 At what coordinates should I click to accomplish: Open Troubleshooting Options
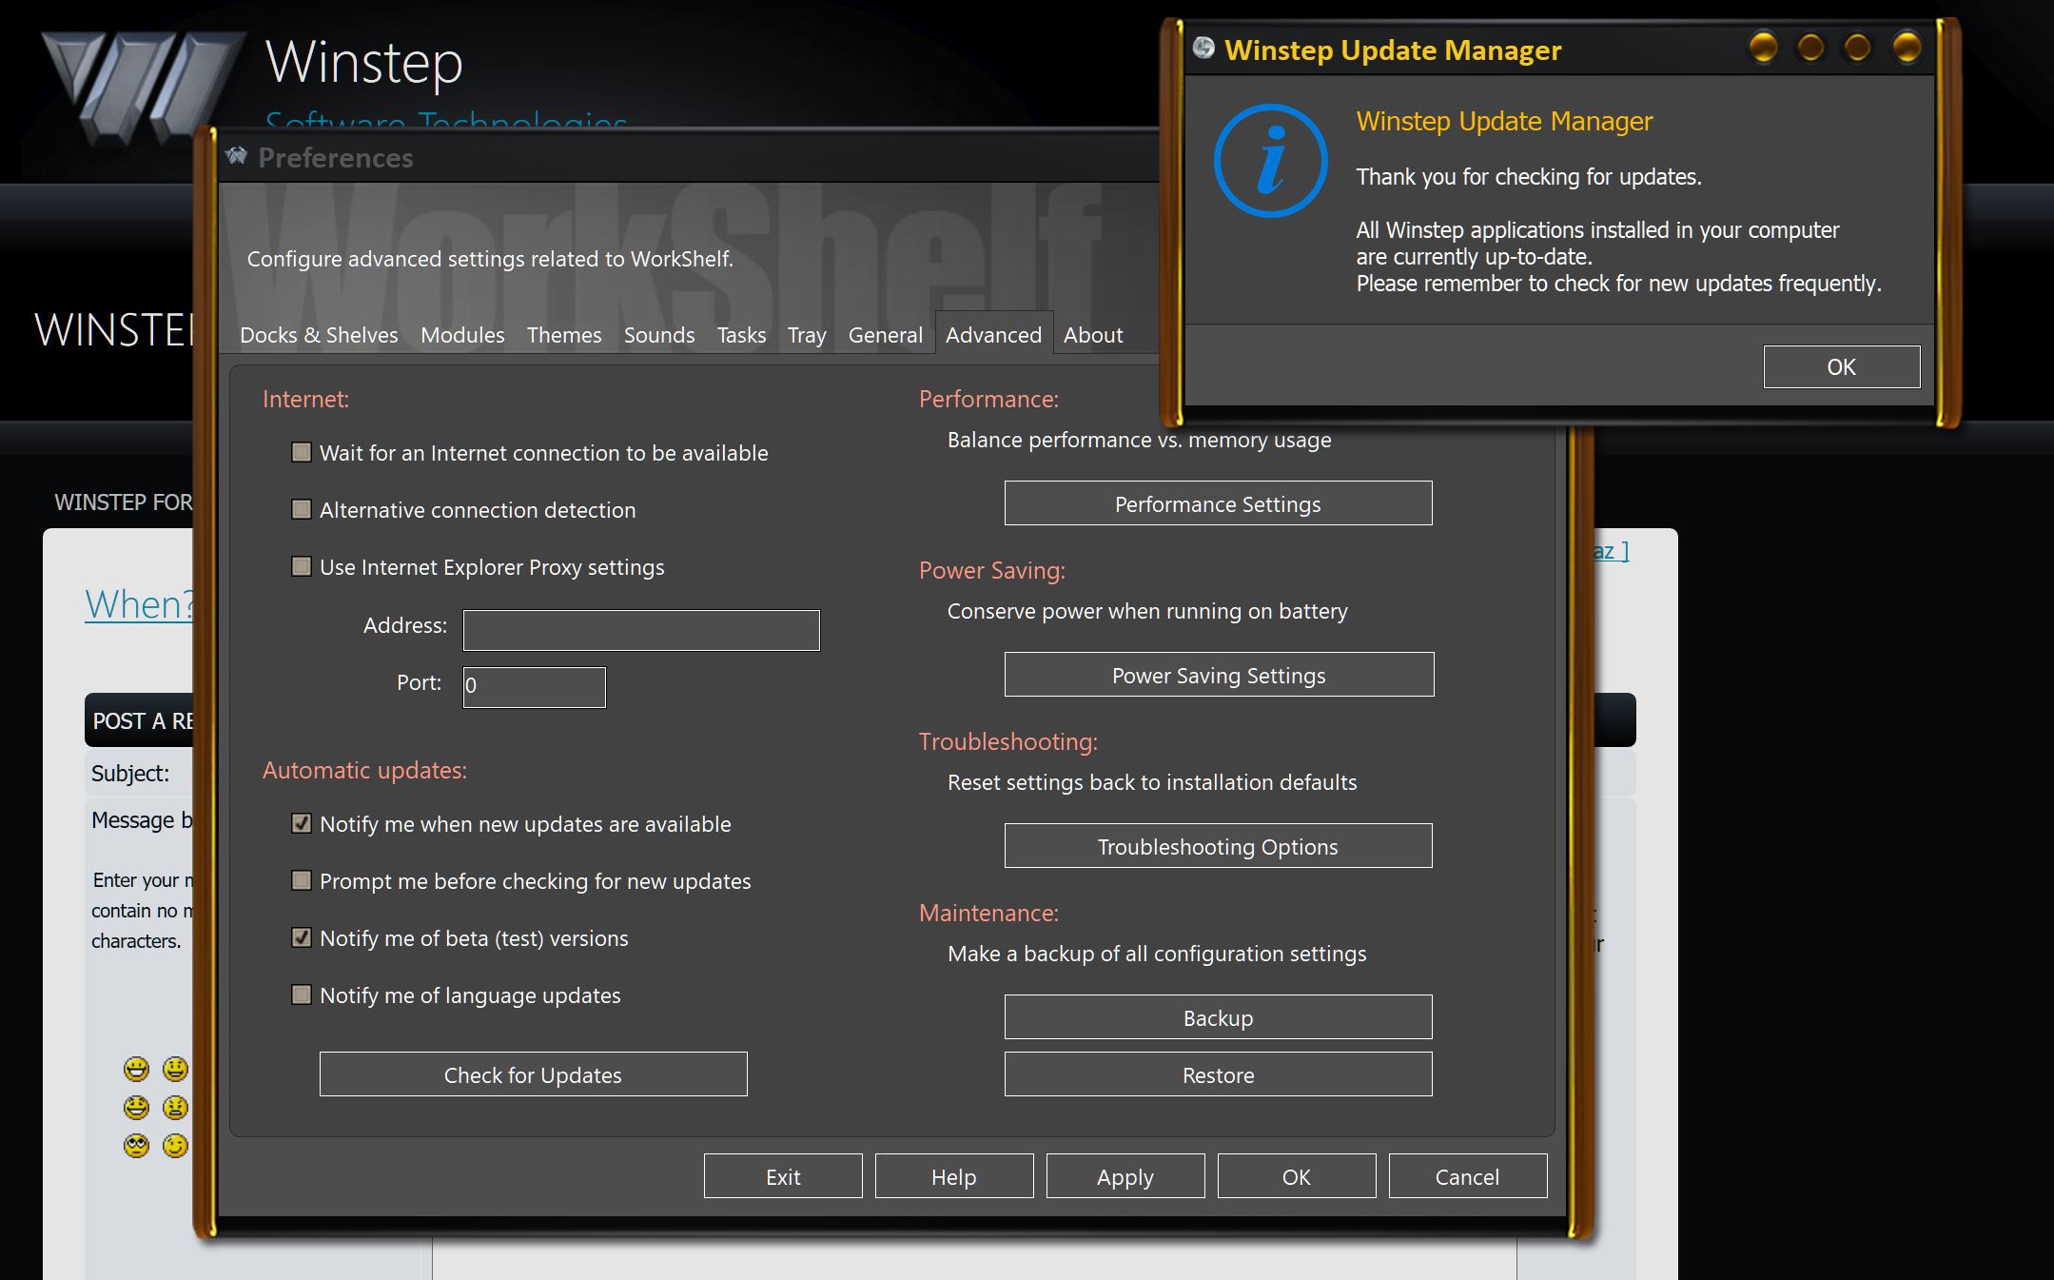[x=1218, y=846]
